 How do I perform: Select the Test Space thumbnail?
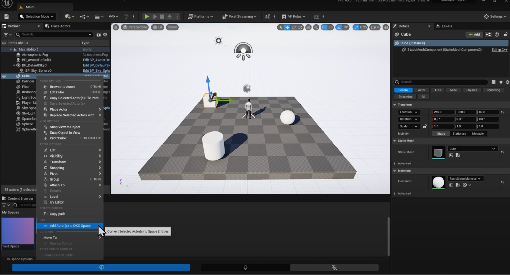pos(18,231)
